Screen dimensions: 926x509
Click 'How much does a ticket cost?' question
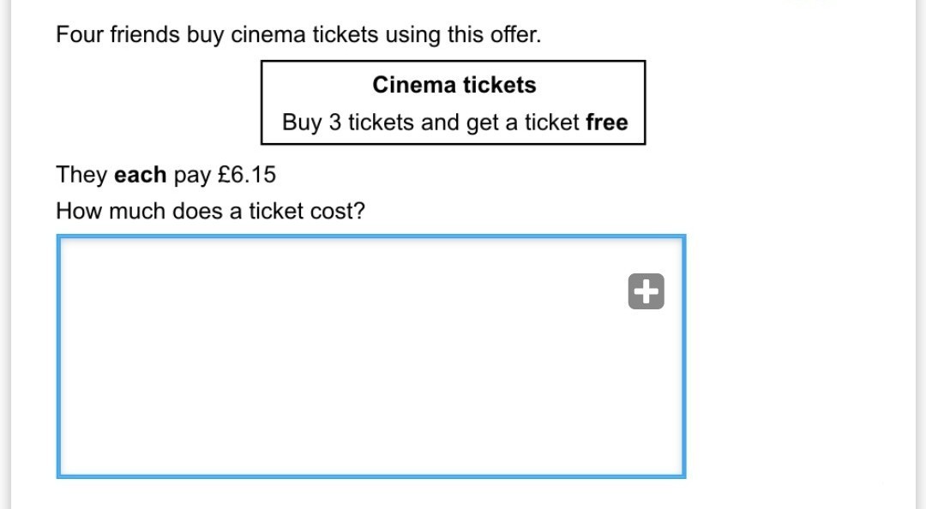pos(210,211)
